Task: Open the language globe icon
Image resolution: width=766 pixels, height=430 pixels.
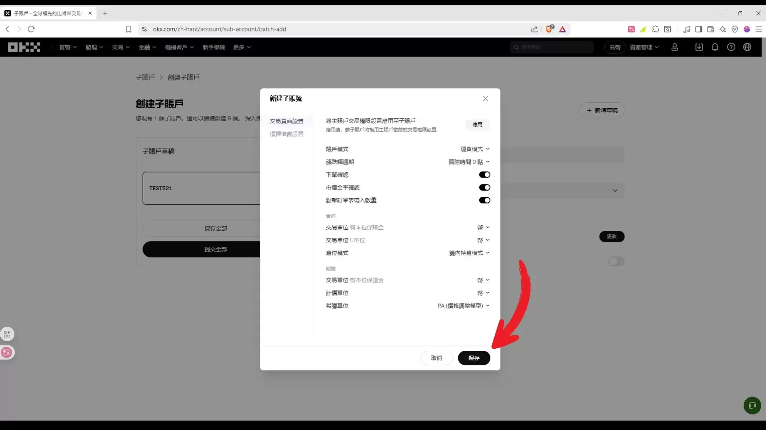Action: point(748,47)
